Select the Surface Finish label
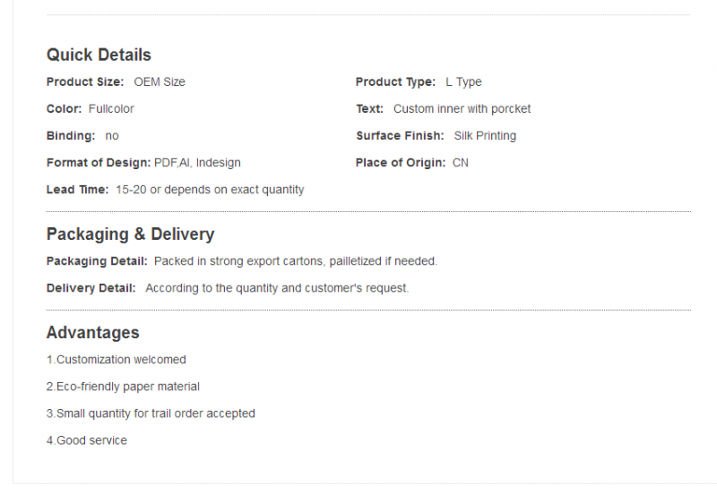 click(400, 136)
